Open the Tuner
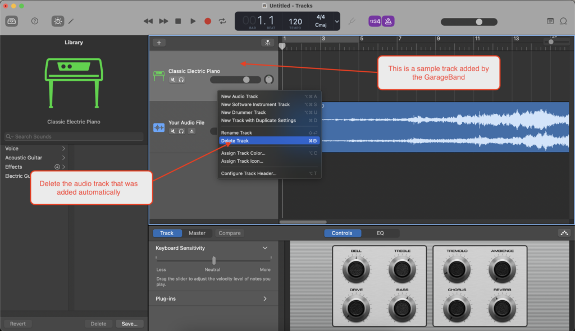 point(352,21)
